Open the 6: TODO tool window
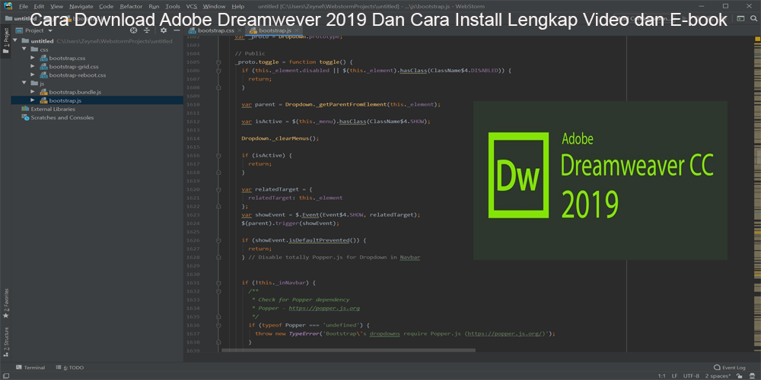761x380 pixels. pos(69,367)
